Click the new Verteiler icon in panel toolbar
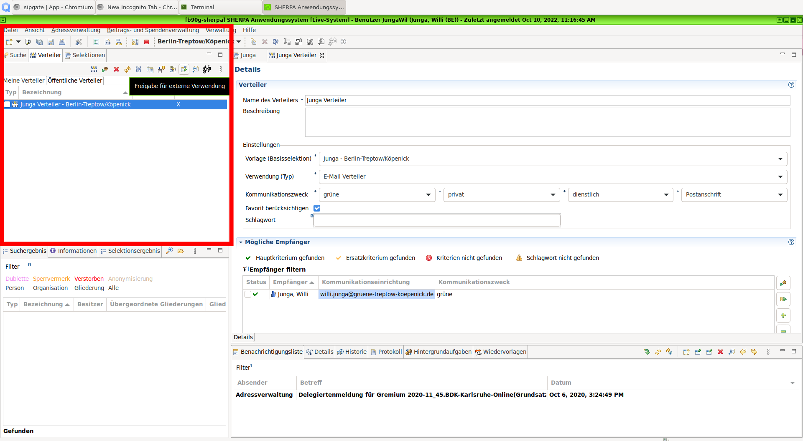The width and height of the screenshot is (803, 441). (94, 69)
